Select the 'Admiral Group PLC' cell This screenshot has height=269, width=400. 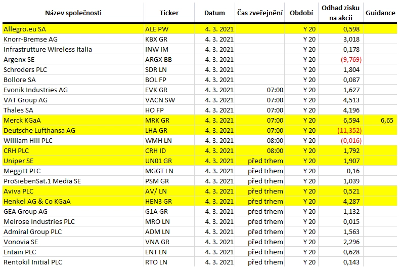pos(73,232)
